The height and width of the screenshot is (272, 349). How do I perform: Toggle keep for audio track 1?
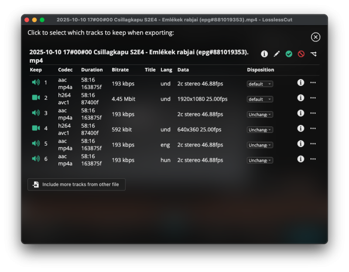(x=36, y=82)
